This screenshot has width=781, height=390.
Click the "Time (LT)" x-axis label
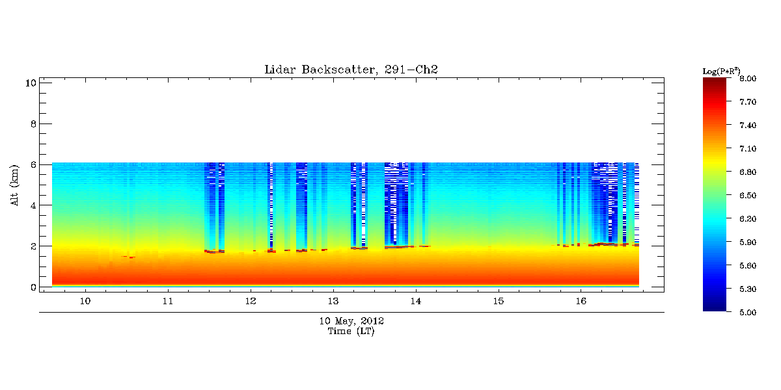click(x=351, y=331)
